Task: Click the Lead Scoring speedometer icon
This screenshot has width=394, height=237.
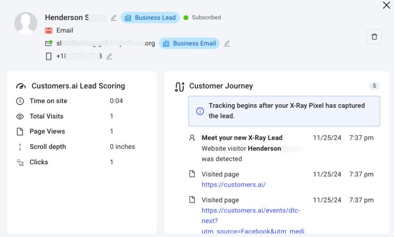Action: [21, 86]
